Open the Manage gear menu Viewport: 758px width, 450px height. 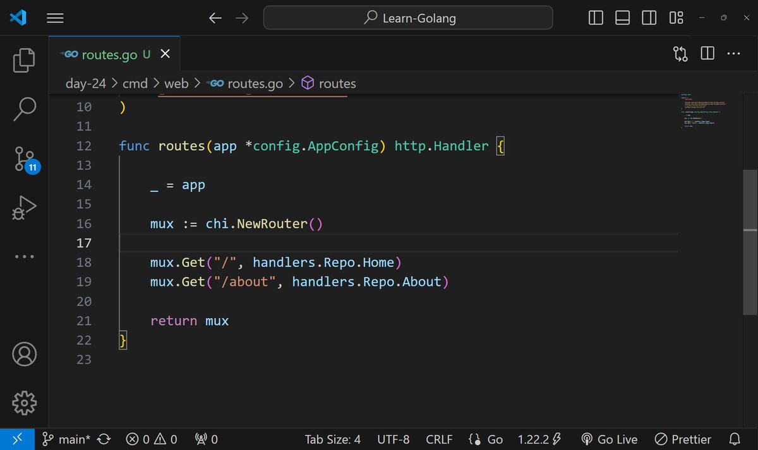pyautogui.click(x=25, y=401)
